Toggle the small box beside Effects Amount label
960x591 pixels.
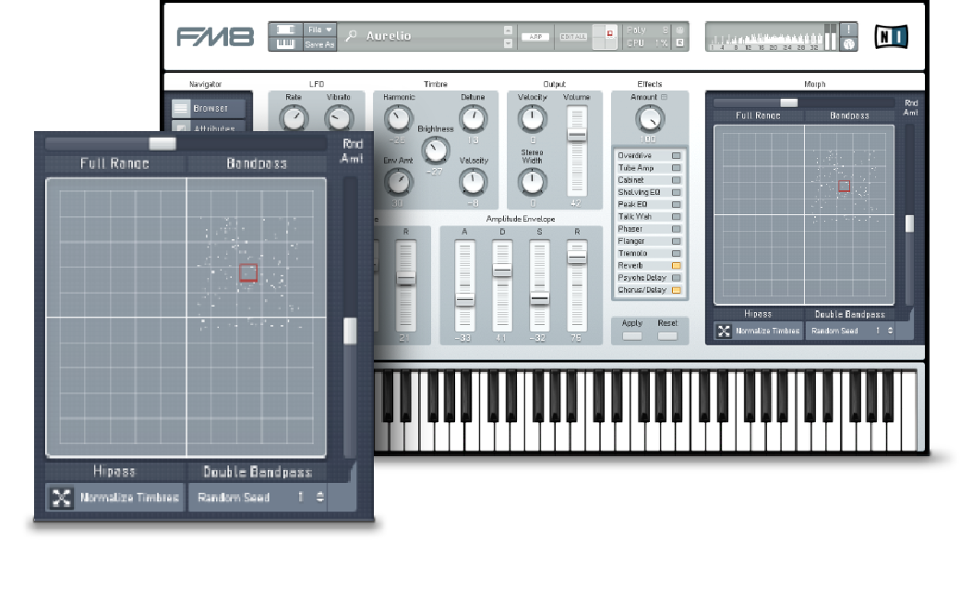point(665,97)
